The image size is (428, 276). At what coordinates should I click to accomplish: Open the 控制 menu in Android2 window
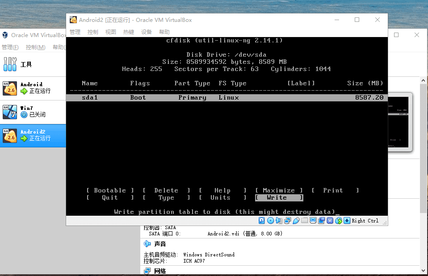click(93, 32)
